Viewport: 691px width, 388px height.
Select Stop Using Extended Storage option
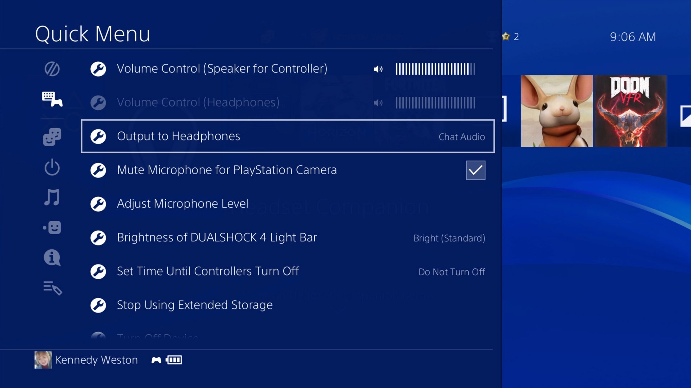(x=195, y=305)
